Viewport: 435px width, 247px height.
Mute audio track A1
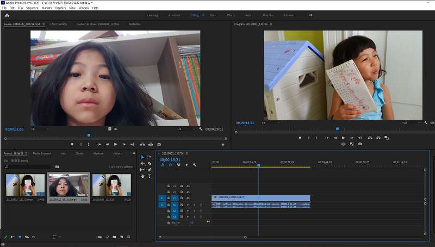pos(188,205)
